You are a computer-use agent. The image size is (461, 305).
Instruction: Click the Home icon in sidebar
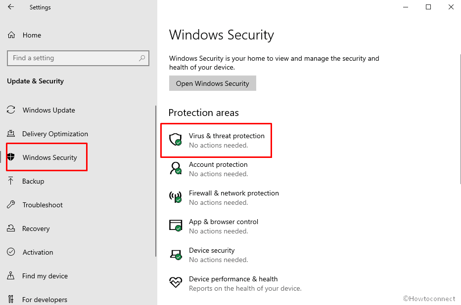pyautogui.click(x=11, y=35)
